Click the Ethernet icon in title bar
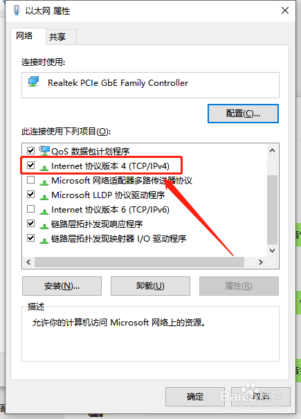 [x=17, y=10]
